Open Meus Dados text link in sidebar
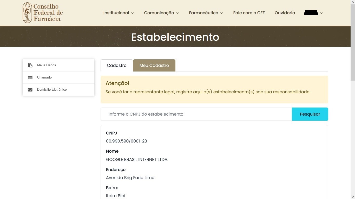355x199 pixels. click(x=47, y=65)
